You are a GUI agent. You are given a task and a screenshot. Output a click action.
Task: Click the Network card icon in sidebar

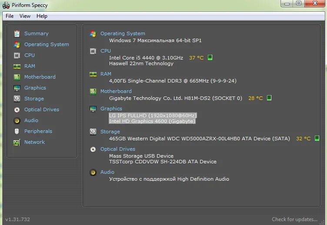[x=17, y=142]
